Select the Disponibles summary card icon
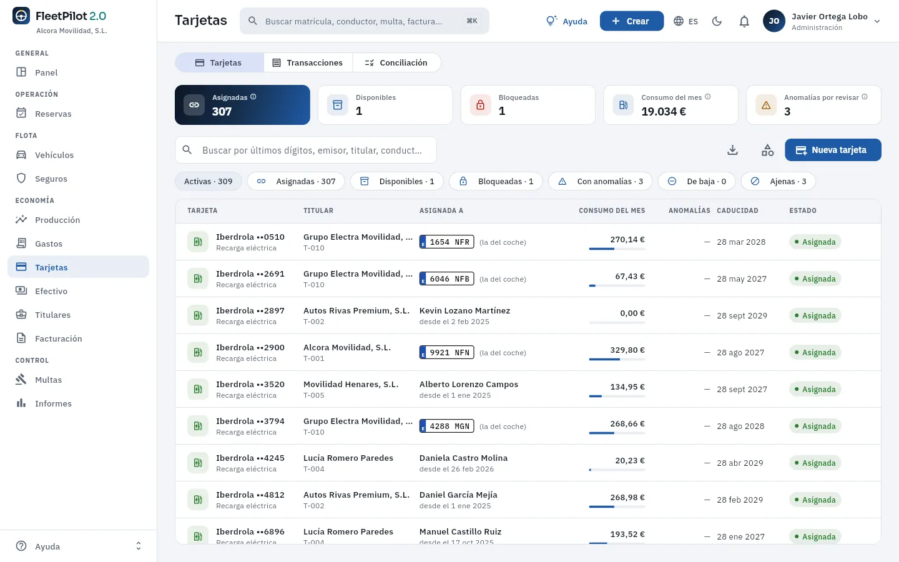 click(338, 105)
